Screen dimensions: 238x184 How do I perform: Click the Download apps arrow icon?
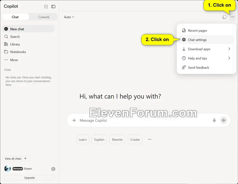tap(184, 49)
